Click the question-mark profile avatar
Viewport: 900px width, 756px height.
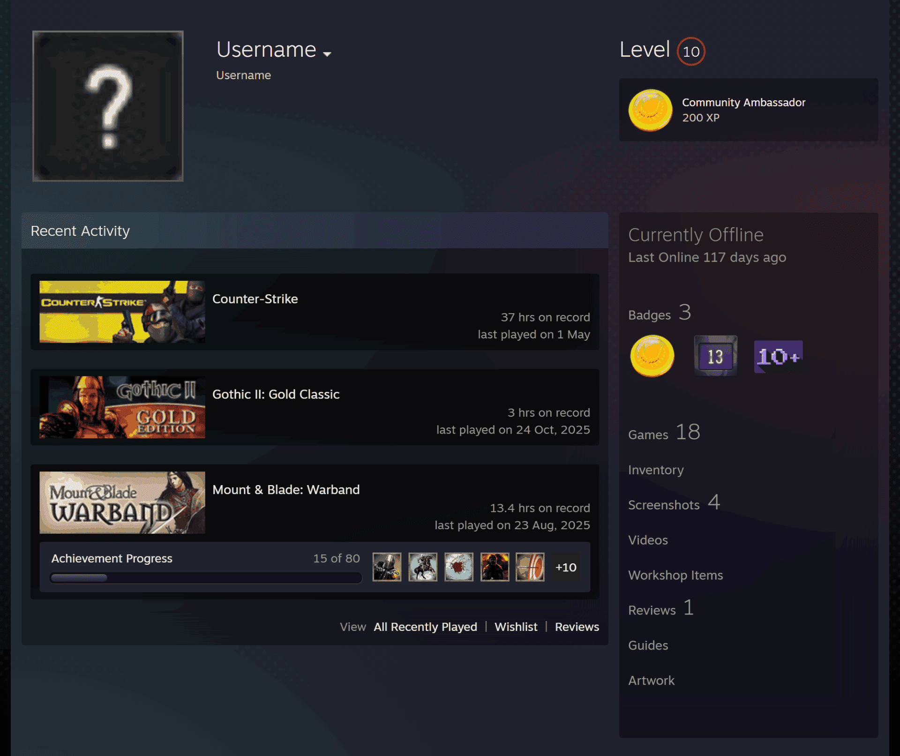point(108,106)
